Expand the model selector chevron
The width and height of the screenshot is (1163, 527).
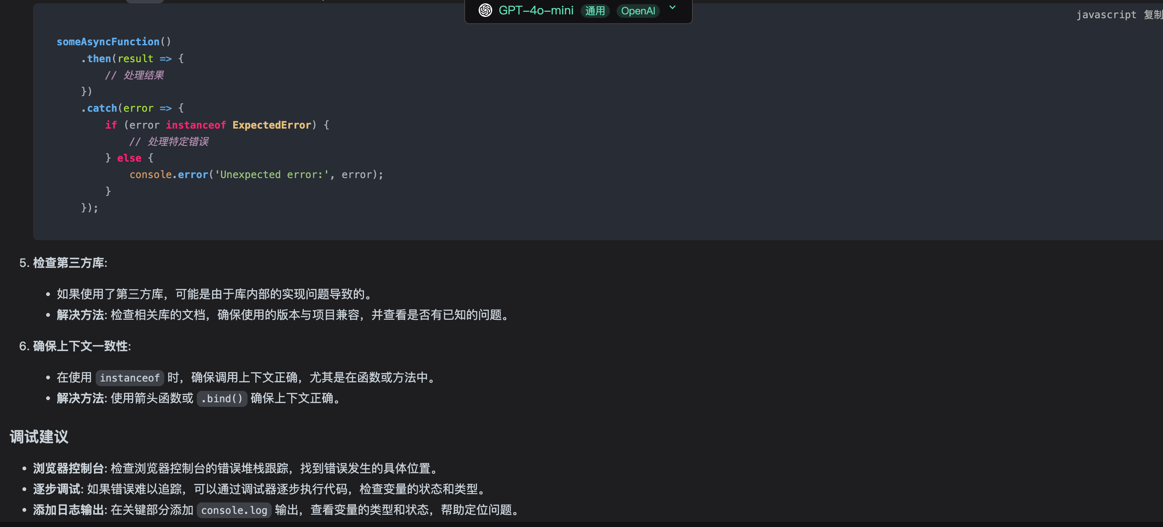click(672, 7)
